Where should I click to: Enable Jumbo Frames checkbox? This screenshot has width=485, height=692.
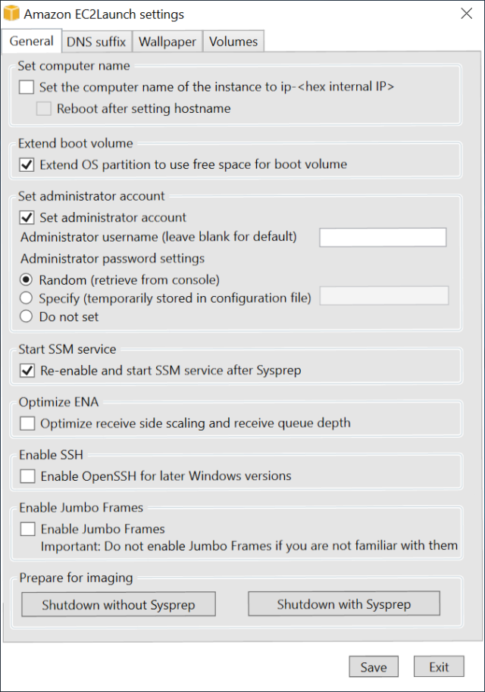tap(26, 528)
